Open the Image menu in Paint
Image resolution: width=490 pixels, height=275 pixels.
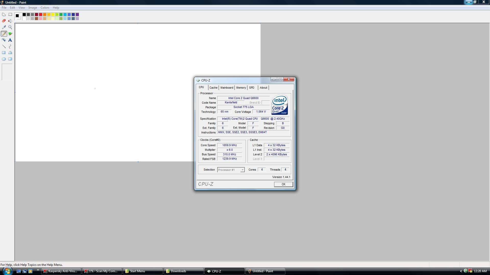point(33,8)
